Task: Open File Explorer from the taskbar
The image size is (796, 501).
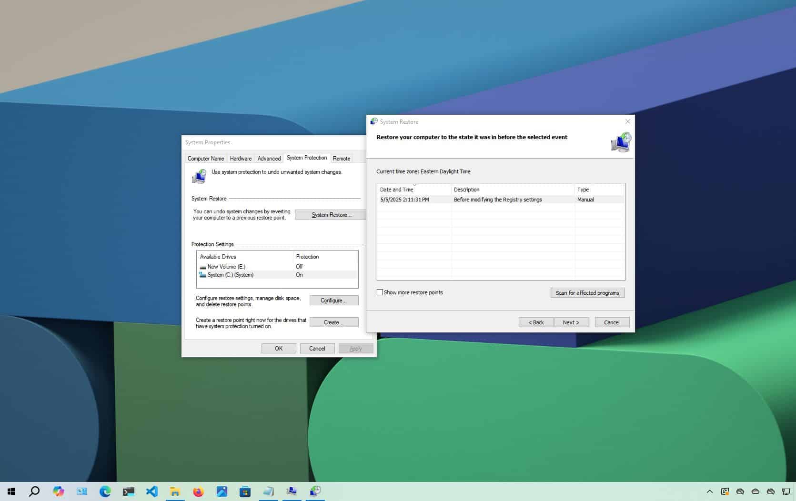Action: tap(175, 491)
